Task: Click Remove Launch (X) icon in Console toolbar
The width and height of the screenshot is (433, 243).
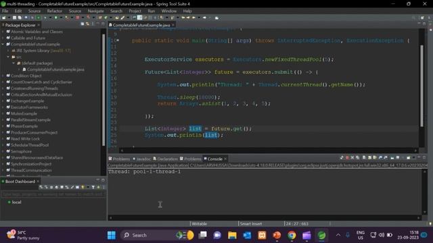Action: [352, 157]
